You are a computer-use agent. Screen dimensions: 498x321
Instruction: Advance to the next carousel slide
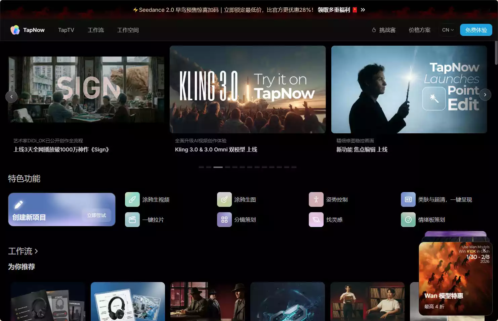pos(485,95)
